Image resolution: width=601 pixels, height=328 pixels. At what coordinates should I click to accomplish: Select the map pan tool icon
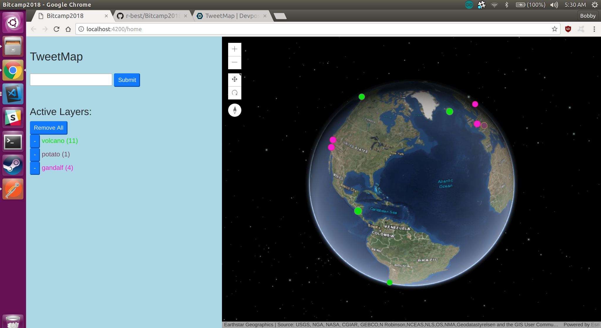point(235,80)
